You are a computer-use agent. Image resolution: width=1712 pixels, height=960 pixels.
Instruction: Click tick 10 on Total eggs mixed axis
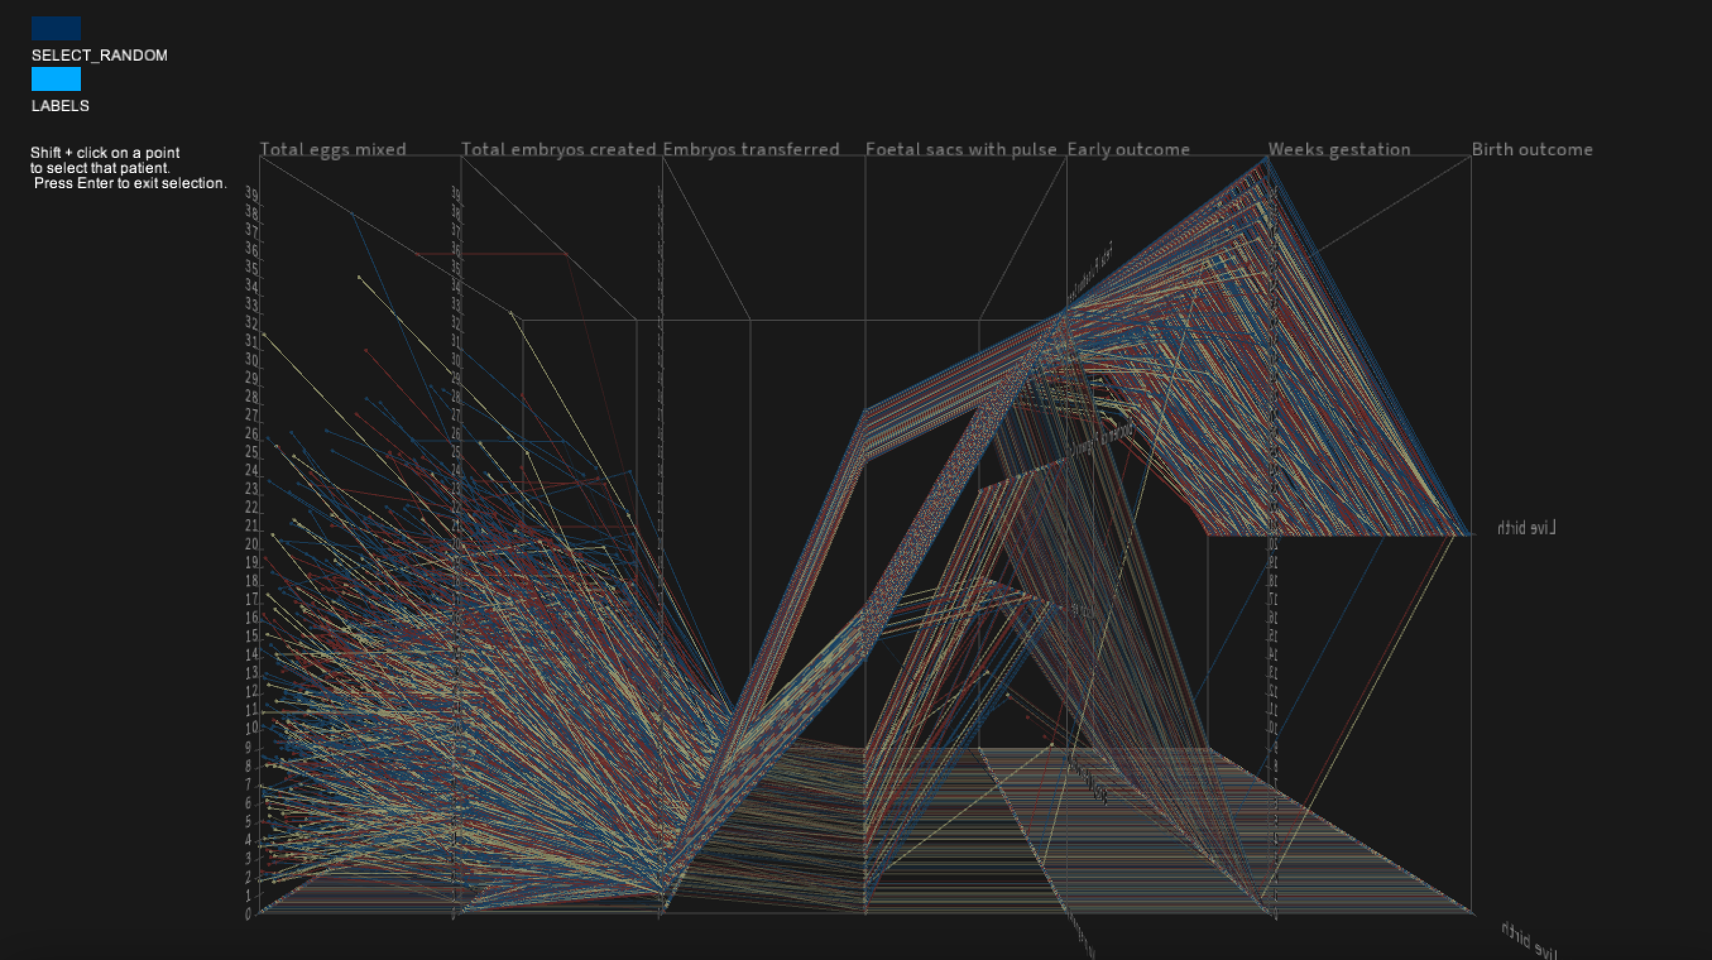click(x=251, y=728)
